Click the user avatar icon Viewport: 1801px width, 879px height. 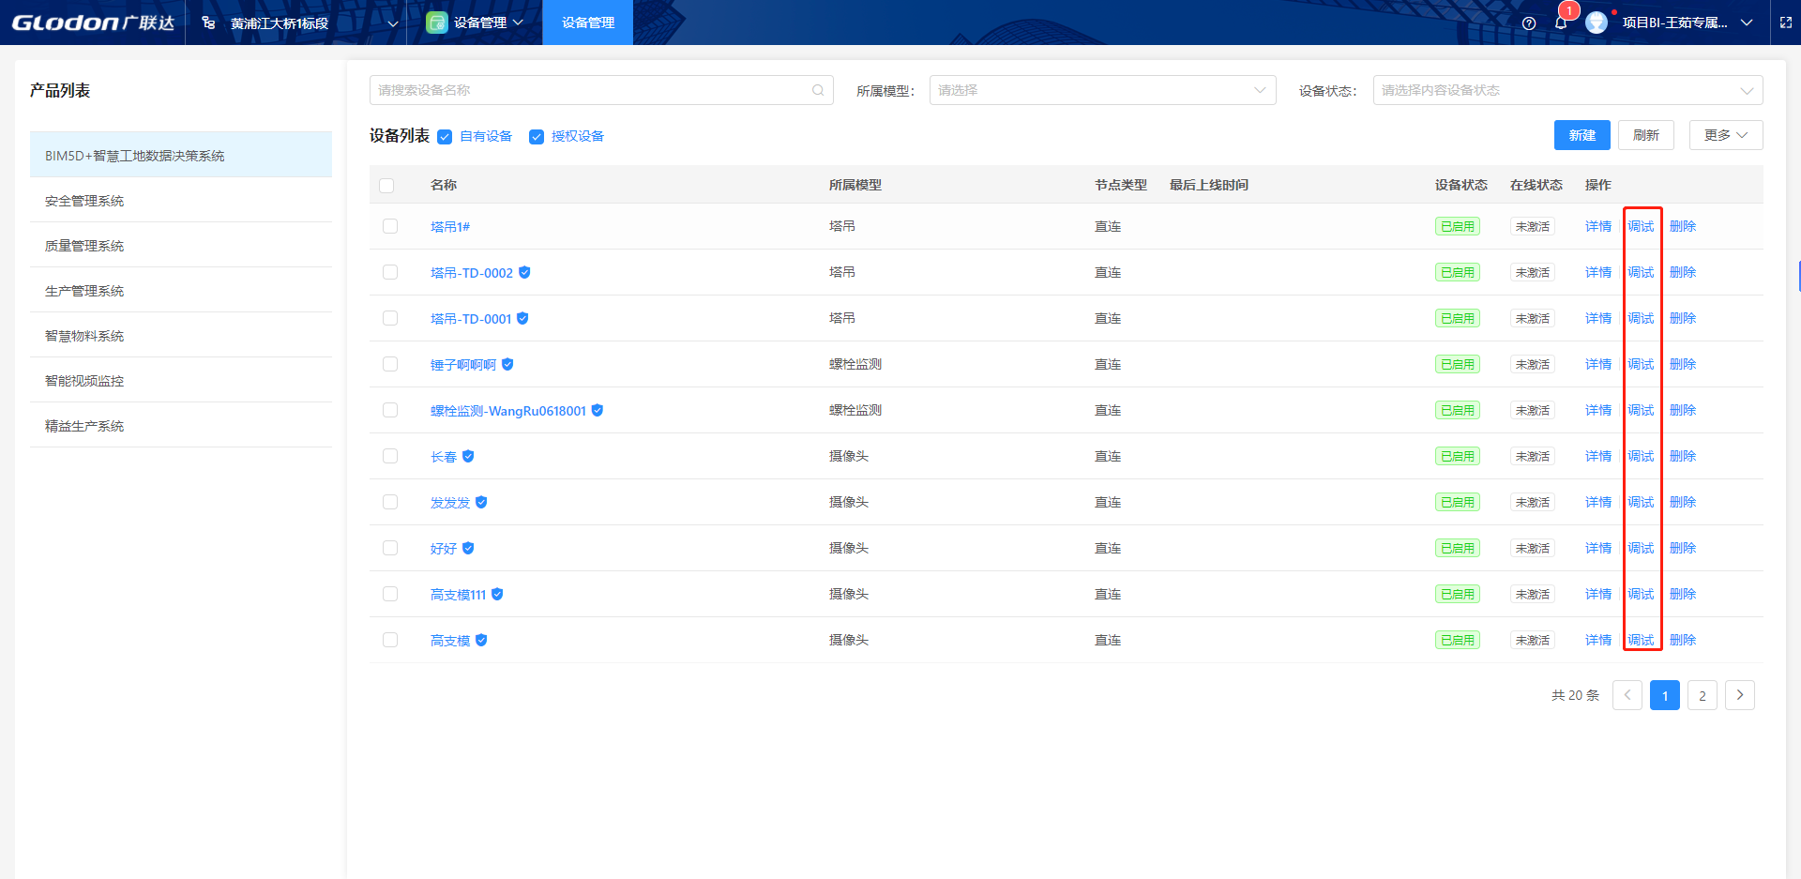(x=1597, y=23)
